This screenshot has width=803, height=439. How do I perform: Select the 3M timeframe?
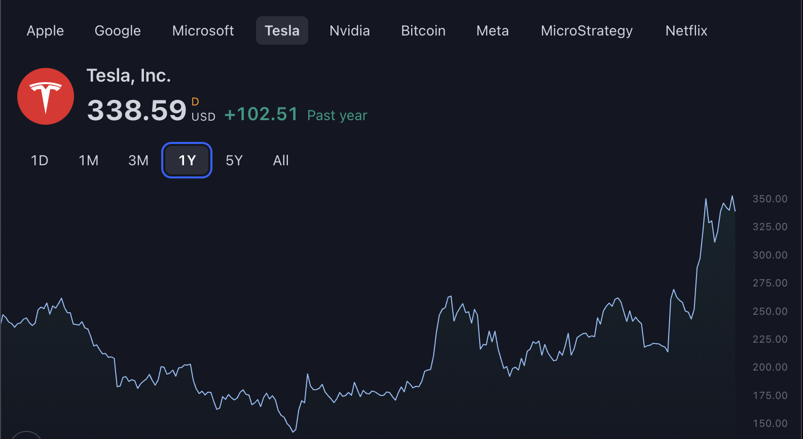click(x=138, y=161)
